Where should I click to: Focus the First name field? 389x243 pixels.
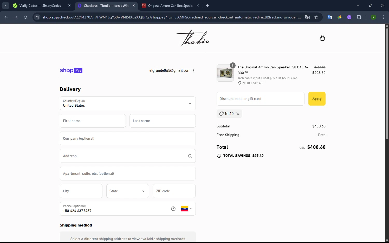[93, 121]
